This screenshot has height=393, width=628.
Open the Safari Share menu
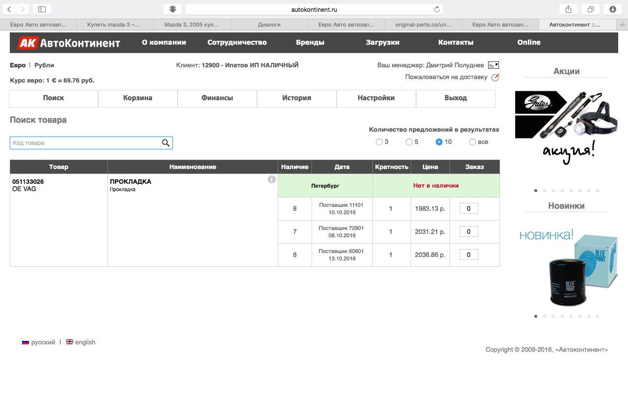click(568, 9)
